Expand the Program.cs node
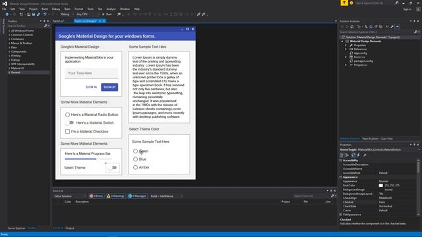Screen dimensions: 422x237 346,65
